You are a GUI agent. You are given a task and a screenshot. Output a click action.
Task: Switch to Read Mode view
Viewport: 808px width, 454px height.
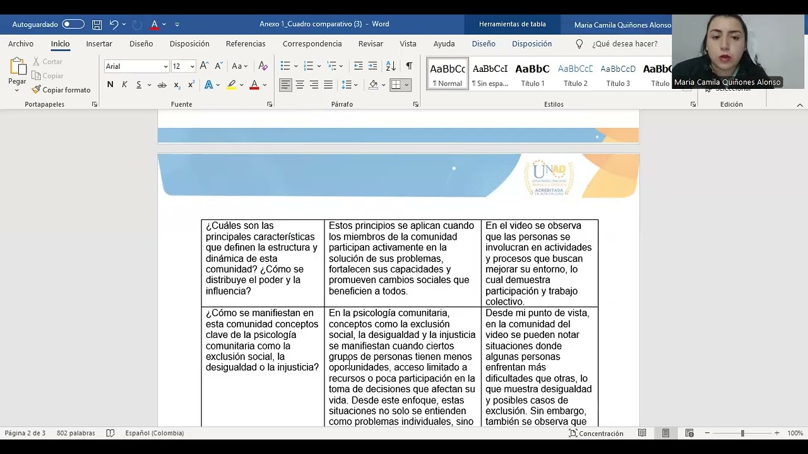coord(642,433)
